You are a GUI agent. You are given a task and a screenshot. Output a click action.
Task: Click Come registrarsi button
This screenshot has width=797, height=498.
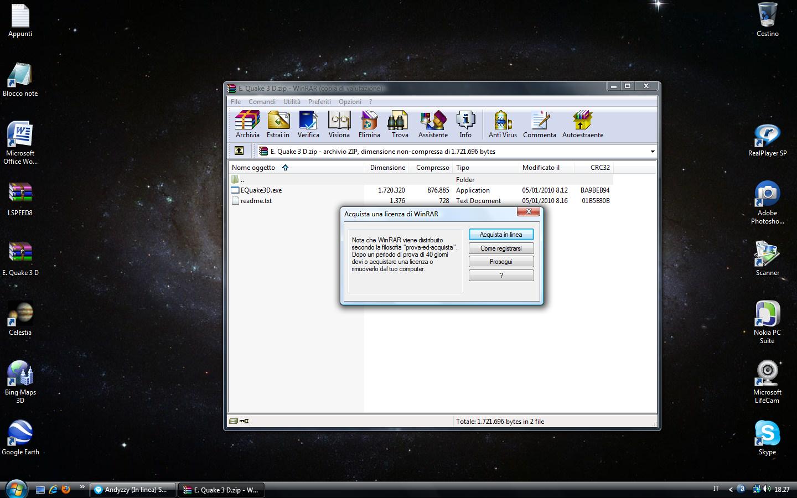(x=501, y=248)
